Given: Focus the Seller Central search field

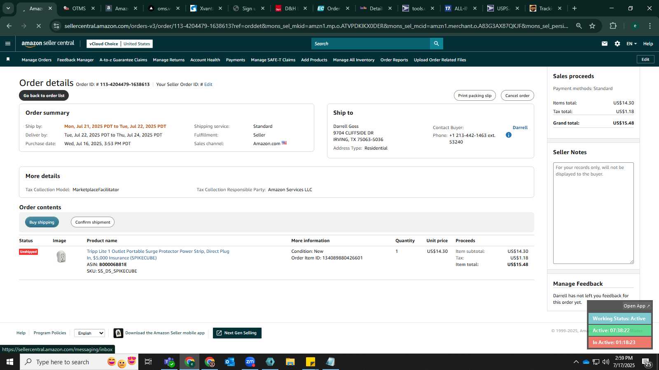Looking at the screenshot, I should click(x=371, y=44).
